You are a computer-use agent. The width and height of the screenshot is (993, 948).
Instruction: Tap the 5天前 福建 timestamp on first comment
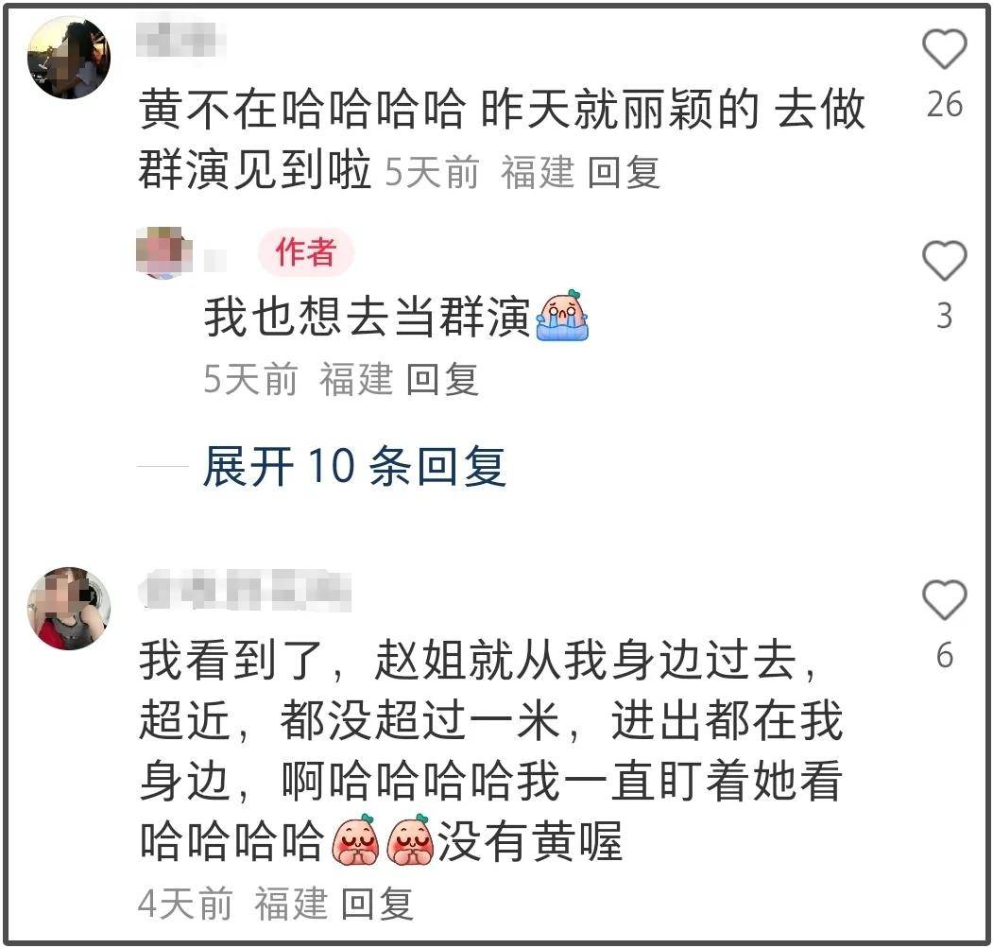[x=480, y=172]
